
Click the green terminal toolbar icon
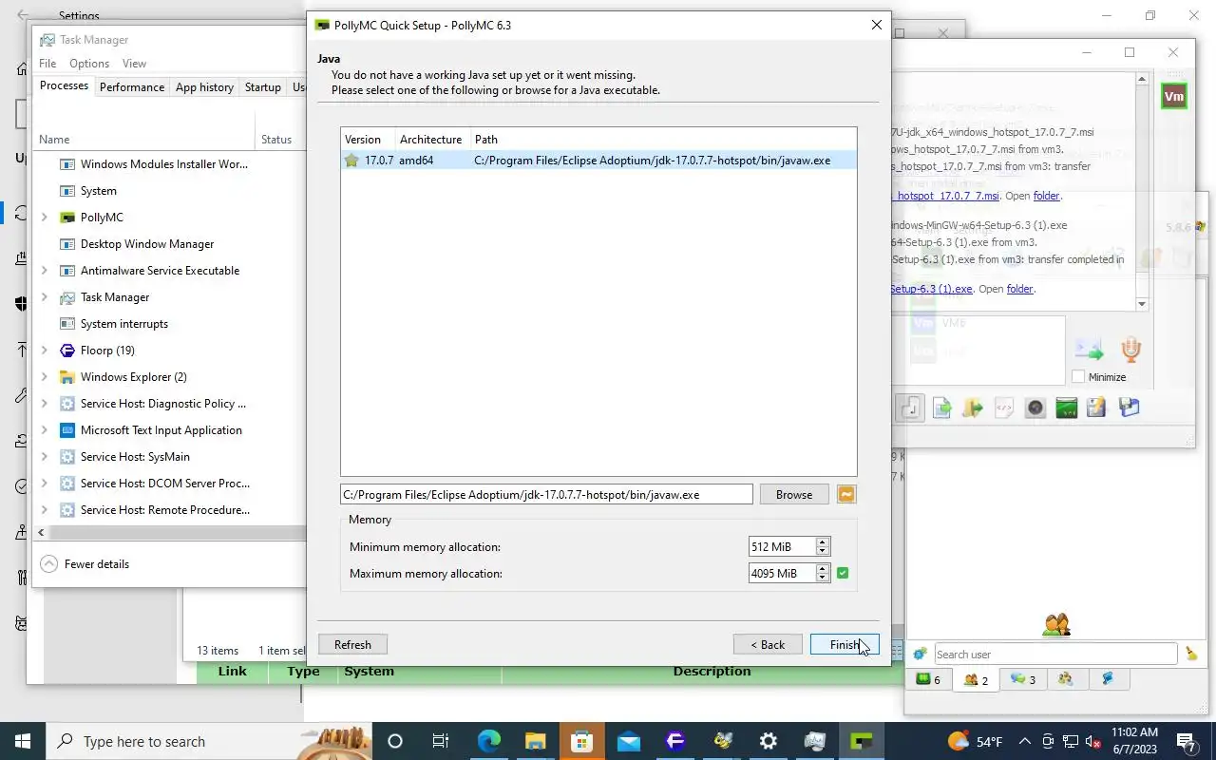[x=1066, y=408]
